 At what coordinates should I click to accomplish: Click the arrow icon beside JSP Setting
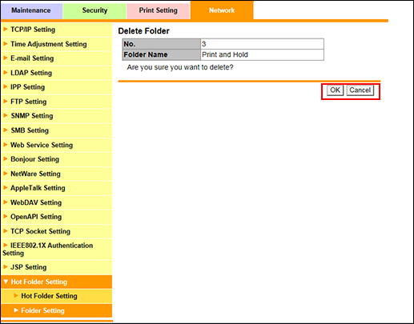[6, 267]
